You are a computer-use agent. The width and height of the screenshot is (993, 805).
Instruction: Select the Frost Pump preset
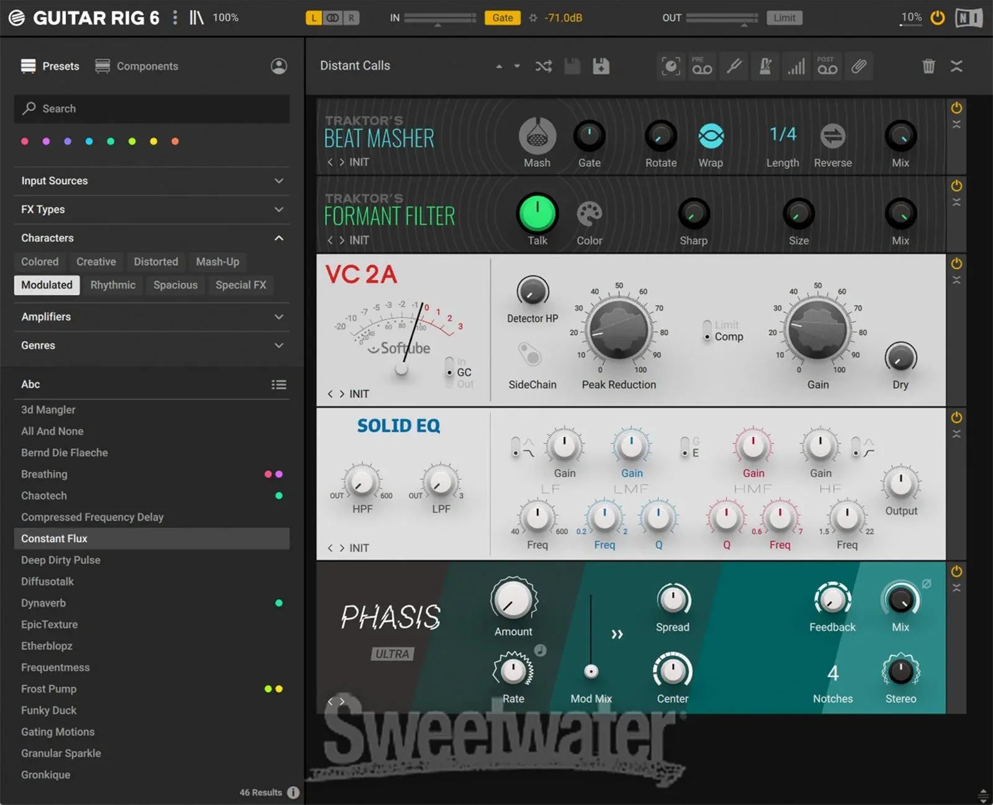coord(151,689)
